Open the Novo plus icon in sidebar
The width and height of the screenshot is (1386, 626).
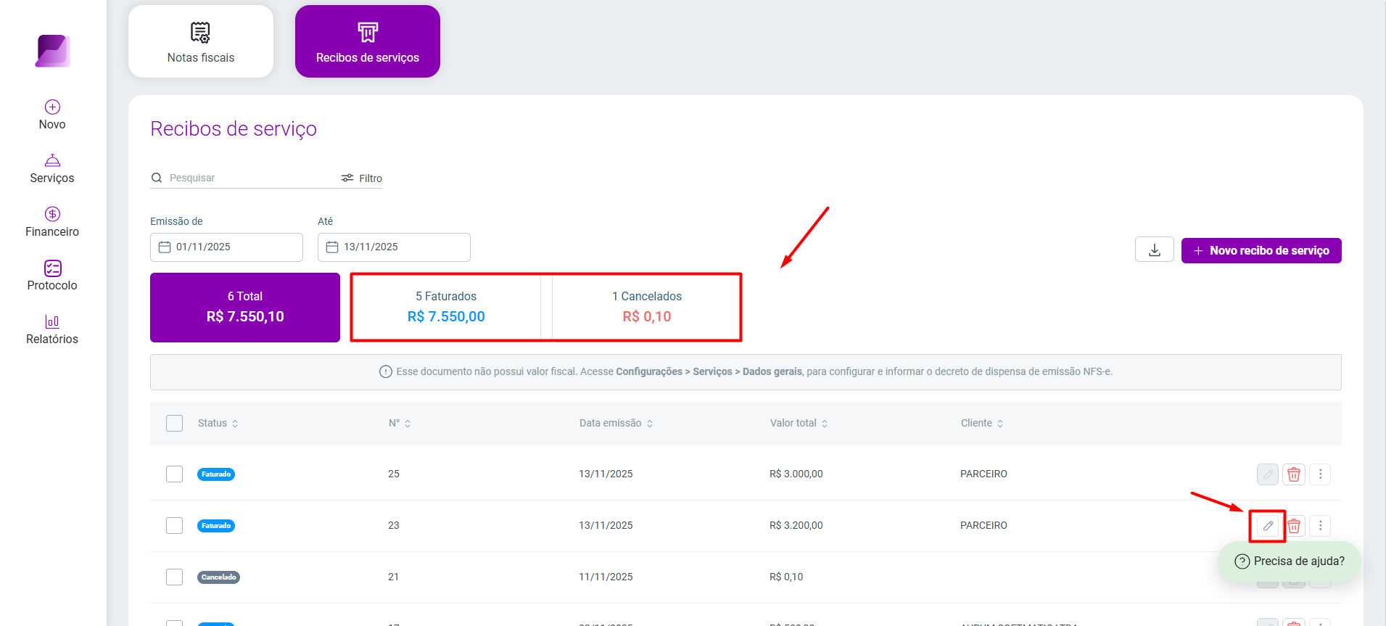coord(52,107)
